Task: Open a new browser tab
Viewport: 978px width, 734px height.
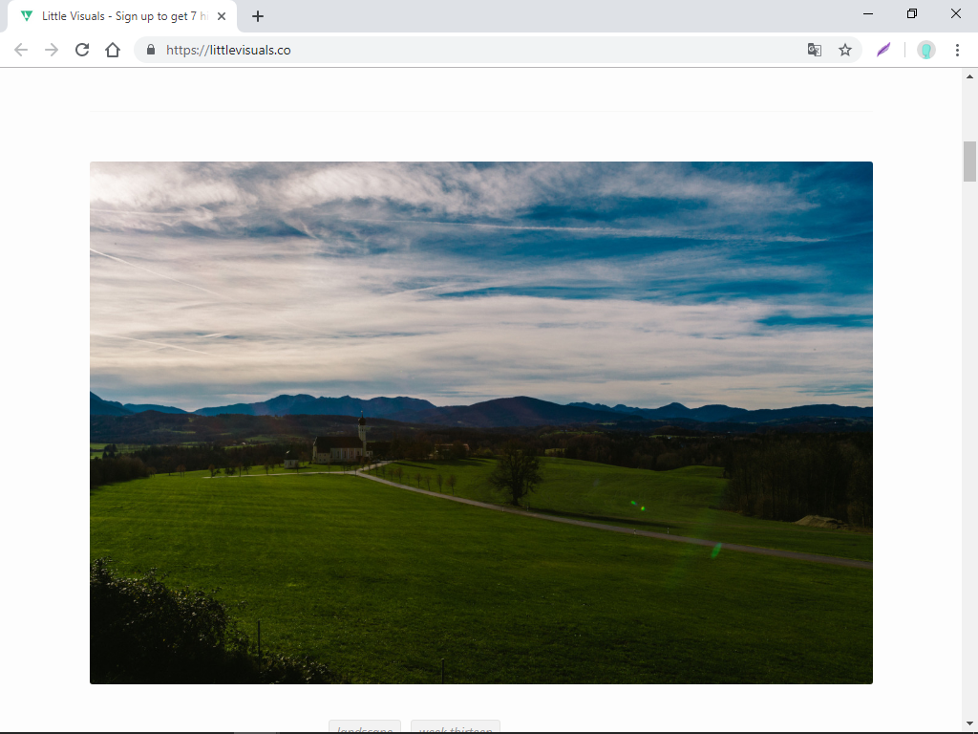Action: pos(258,16)
